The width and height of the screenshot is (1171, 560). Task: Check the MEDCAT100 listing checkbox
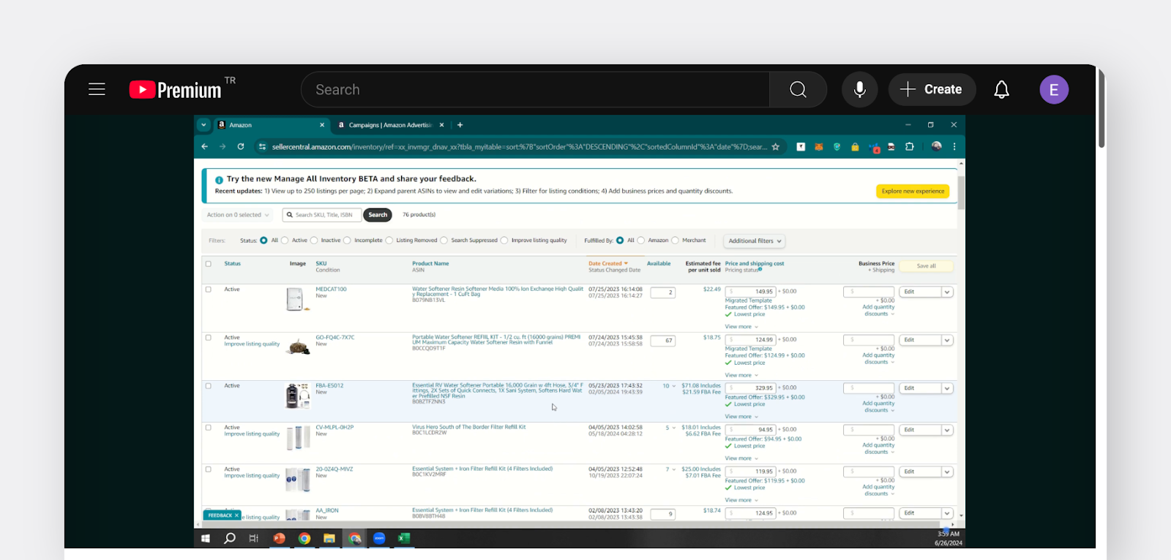[209, 290]
